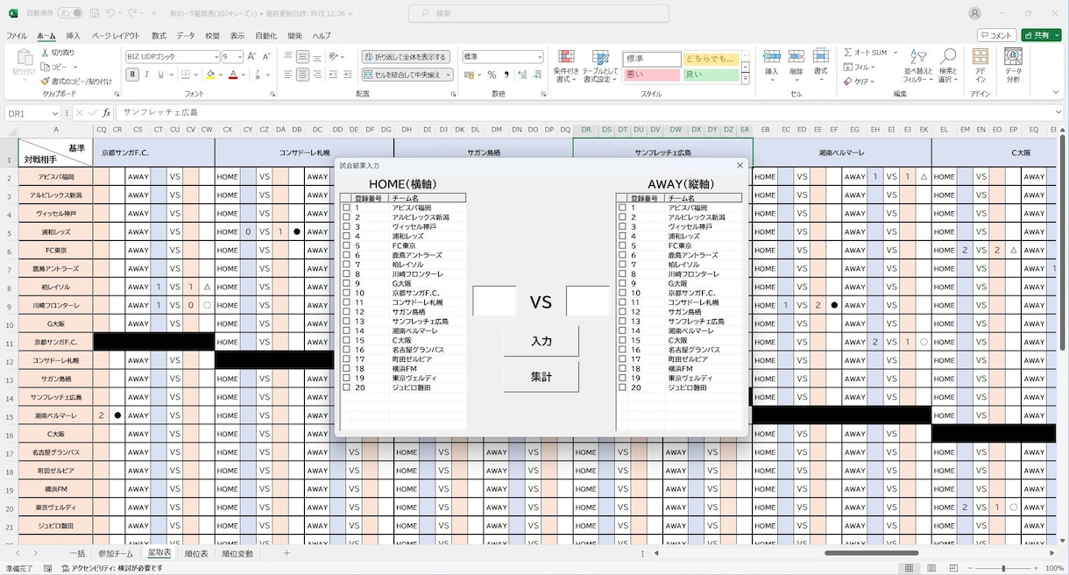This screenshot has height=575, width=1069.
Task: Click the Cut (切り取り) command
Action: (58, 53)
